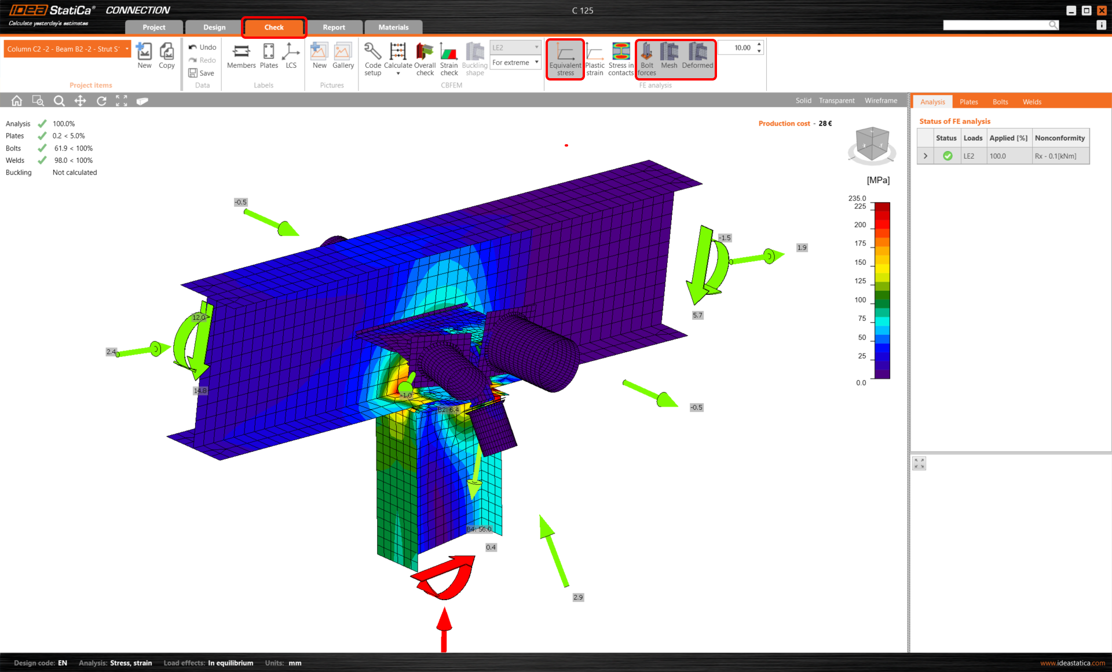Image resolution: width=1112 pixels, height=672 pixels.
Task: Open the project item connection dropdown
Action: click(x=127, y=49)
